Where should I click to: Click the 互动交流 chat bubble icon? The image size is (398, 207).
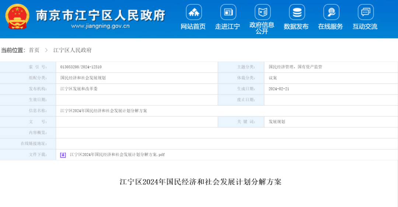(366, 12)
